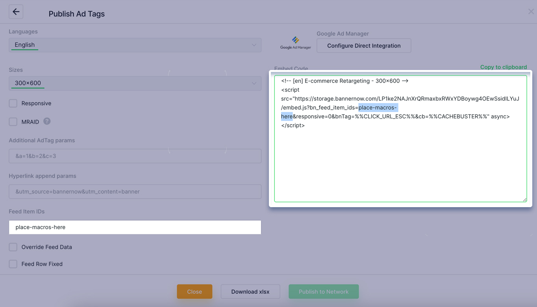Tick the MRAID checkbox

point(13,122)
